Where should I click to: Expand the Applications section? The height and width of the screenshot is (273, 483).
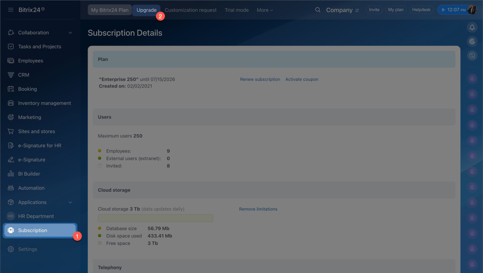[70, 202]
